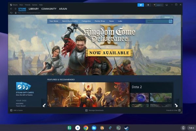Open the Labs store link
The width and height of the screenshot is (196, 131).
pos(120,21)
